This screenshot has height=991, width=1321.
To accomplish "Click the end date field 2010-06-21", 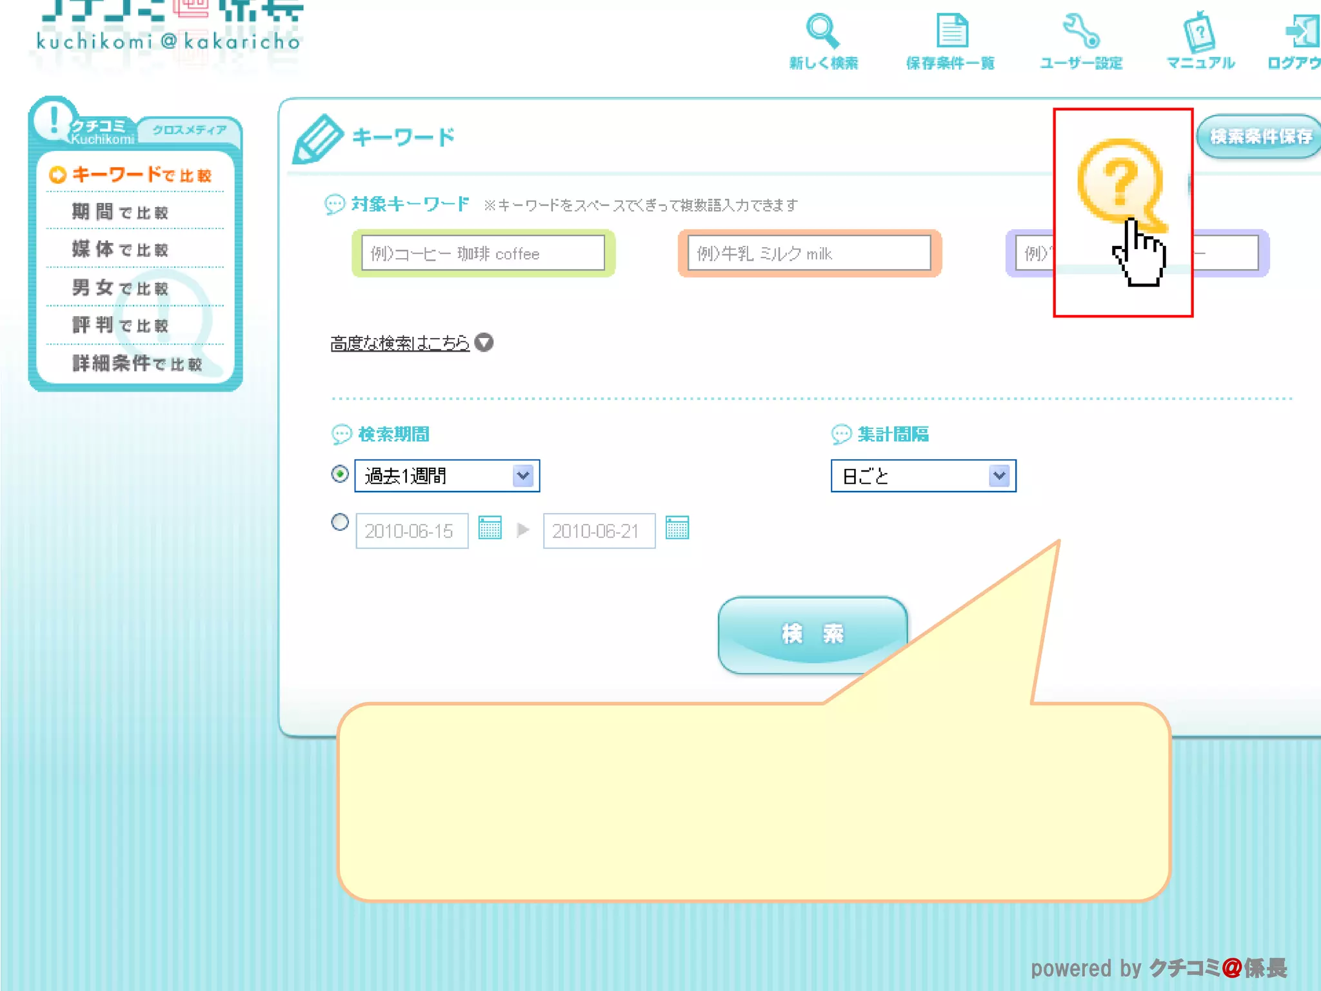I will click(x=599, y=531).
